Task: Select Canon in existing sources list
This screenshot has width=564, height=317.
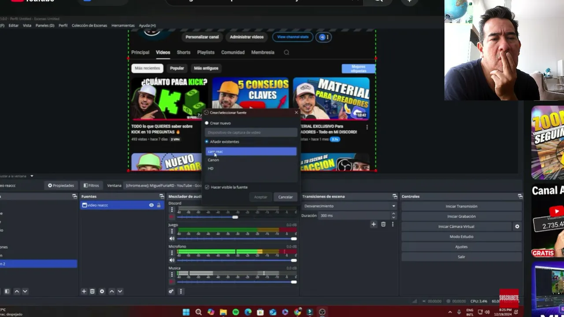Action: click(251, 160)
